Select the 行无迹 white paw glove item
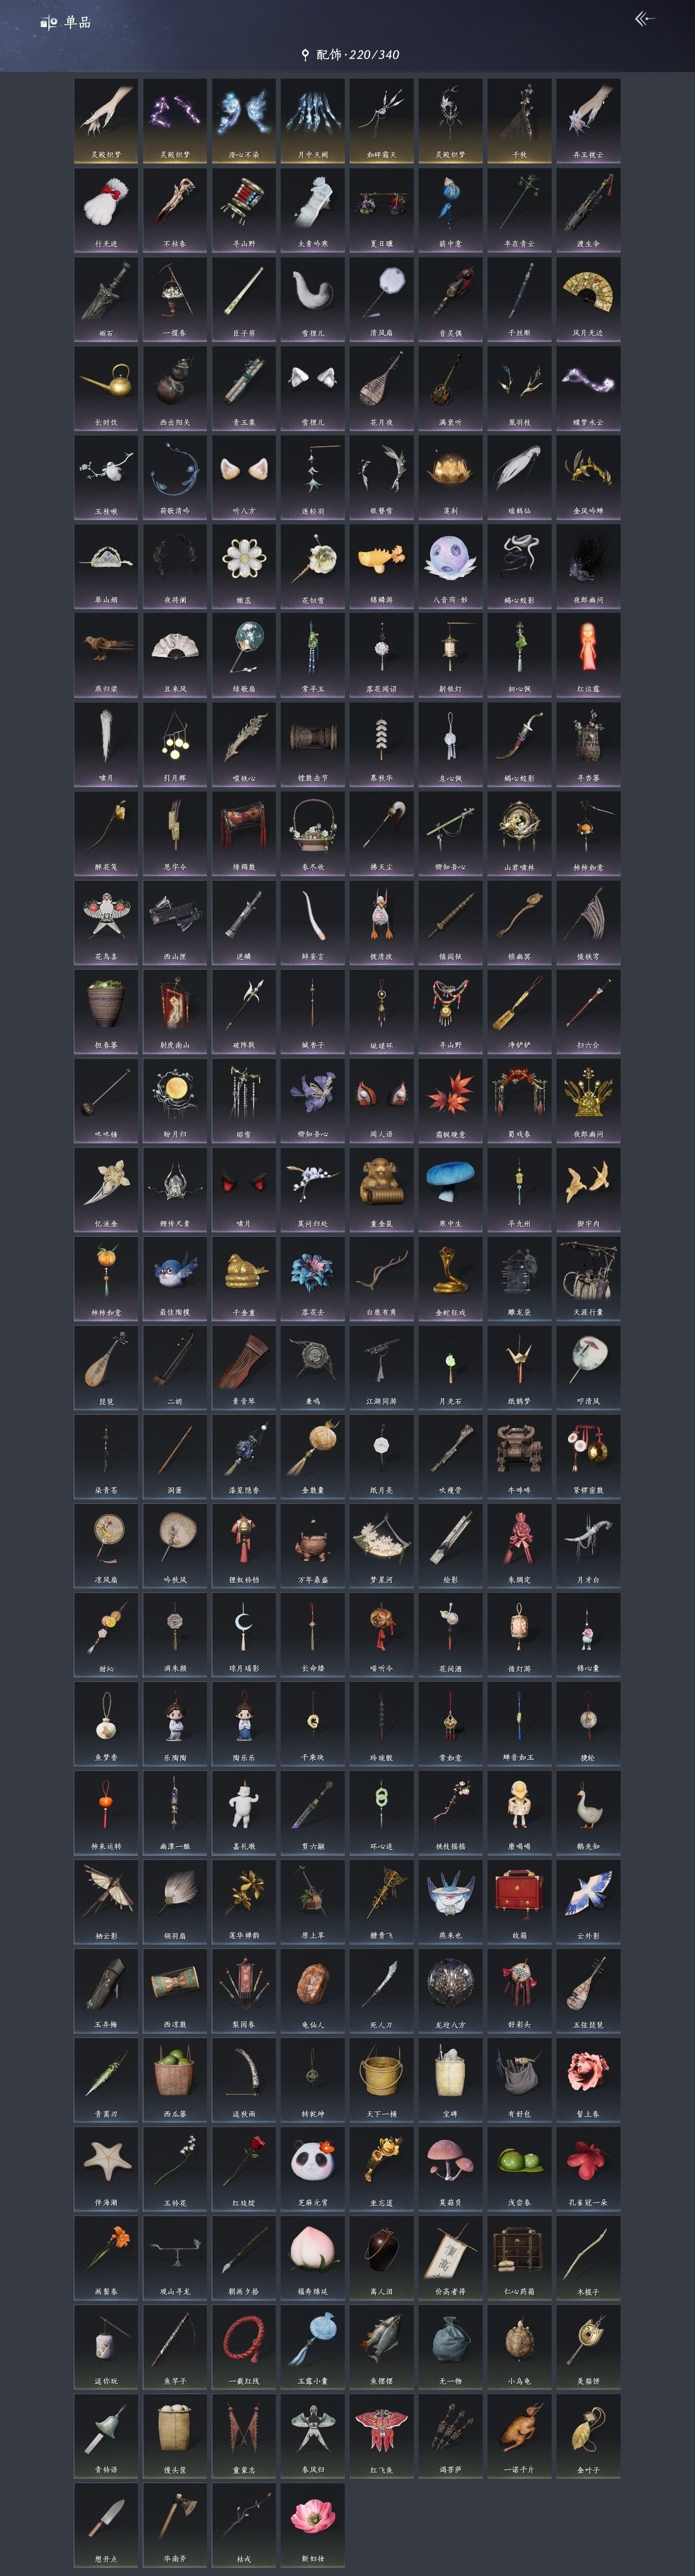Viewport: 695px width, 2576px height. click(106, 210)
